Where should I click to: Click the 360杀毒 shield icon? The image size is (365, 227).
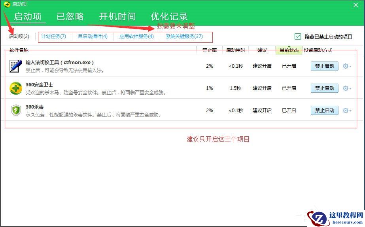pyautogui.click(x=16, y=111)
